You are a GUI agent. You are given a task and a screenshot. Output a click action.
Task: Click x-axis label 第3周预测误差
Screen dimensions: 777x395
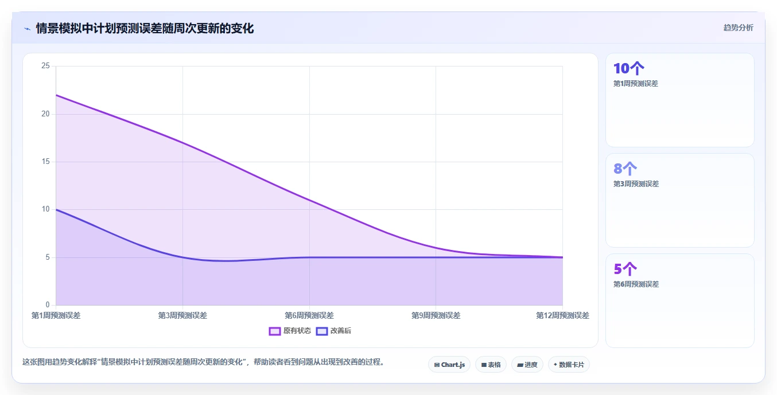point(182,315)
